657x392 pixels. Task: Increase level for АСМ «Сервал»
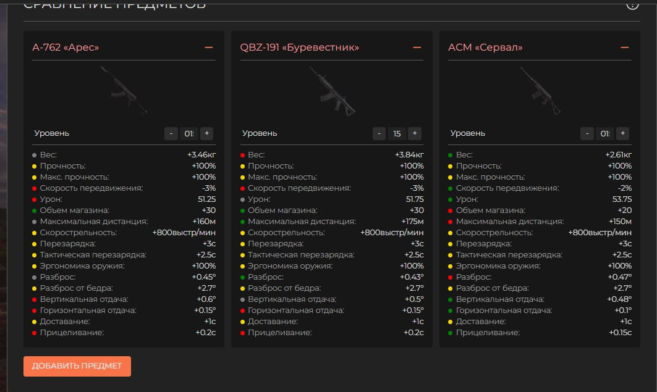pos(622,133)
